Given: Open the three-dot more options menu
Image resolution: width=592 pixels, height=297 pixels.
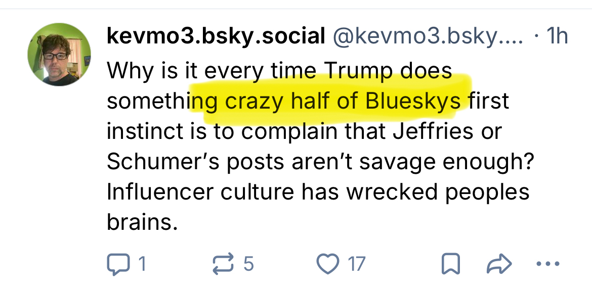Looking at the screenshot, I should tap(547, 263).
